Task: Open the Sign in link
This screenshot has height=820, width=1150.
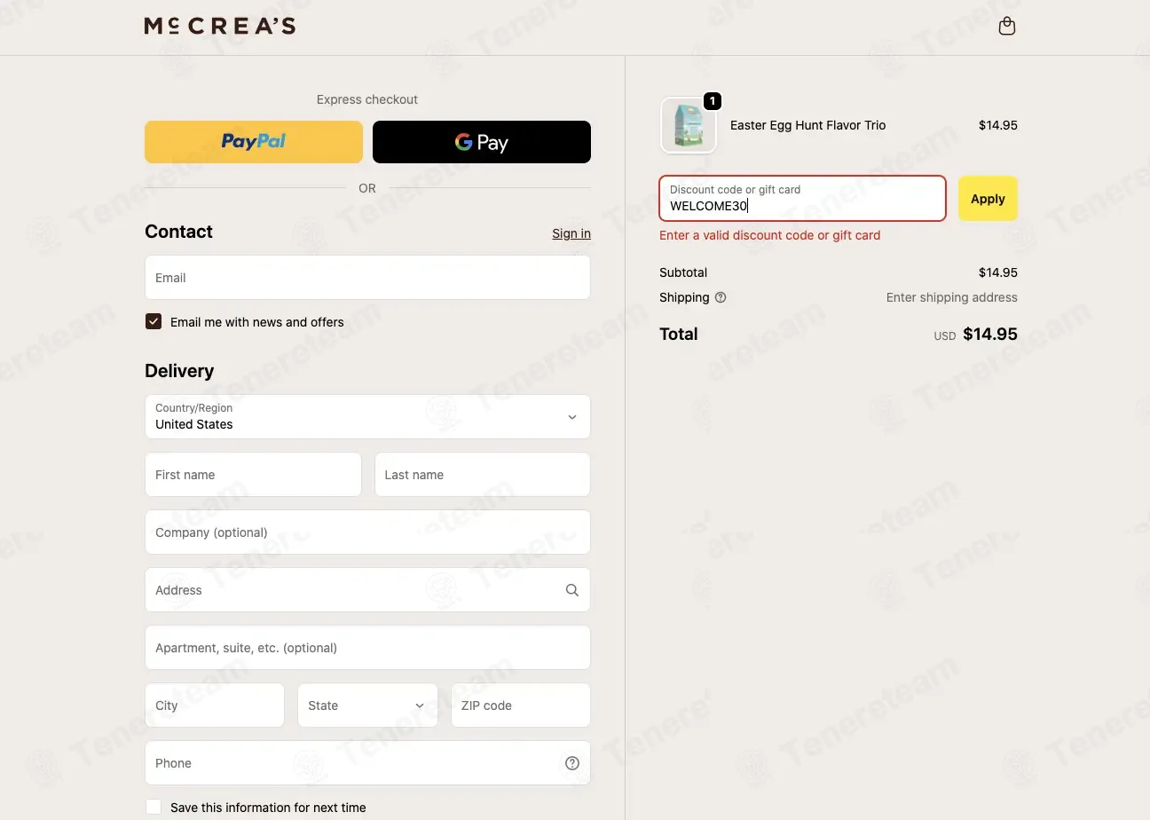Action: pos(571,233)
